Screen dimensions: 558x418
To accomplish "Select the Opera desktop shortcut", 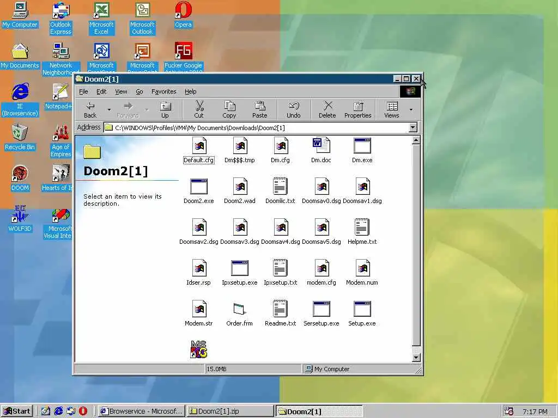I will pyautogui.click(x=183, y=15).
